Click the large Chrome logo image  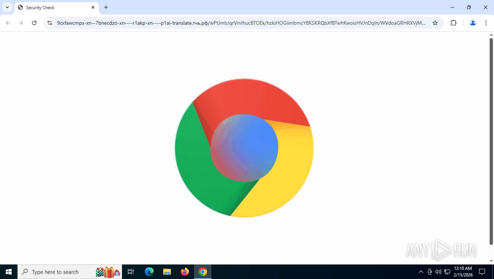pyautogui.click(x=244, y=148)
